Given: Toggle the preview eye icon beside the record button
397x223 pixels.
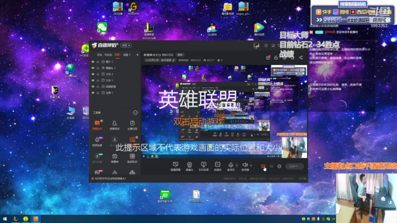Looking at the screenshot, I should tap(271, 166).
